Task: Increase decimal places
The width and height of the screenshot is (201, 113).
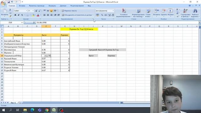Action: 109,15
